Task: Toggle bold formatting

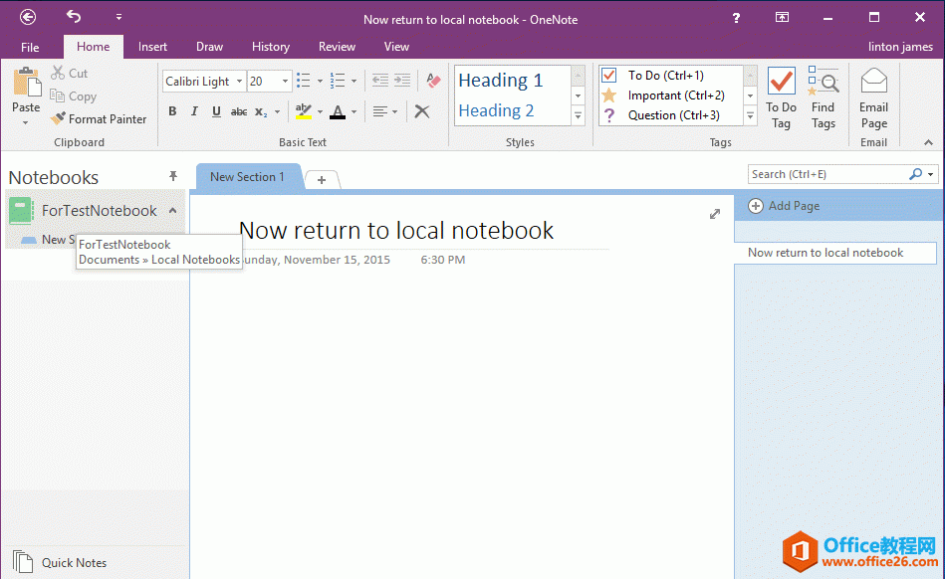Action: click(171, 111)
